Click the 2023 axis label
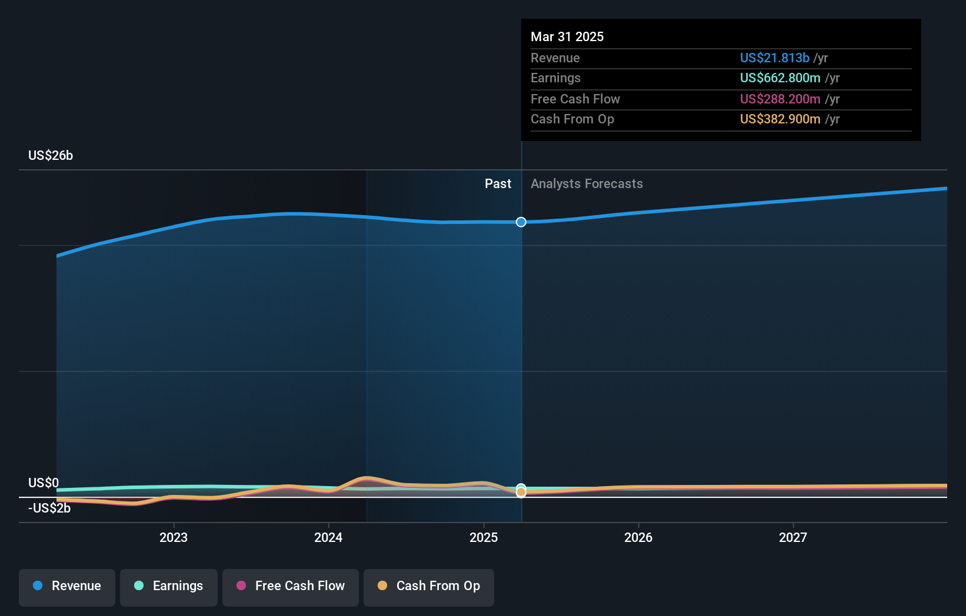Screen dimensions: 966x616 [174, 537]
